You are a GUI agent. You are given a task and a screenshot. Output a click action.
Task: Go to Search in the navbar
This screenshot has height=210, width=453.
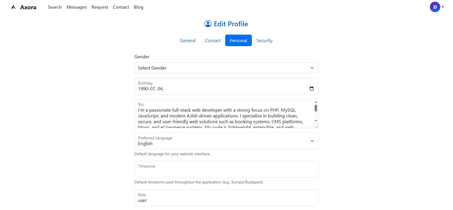[55, 7]
